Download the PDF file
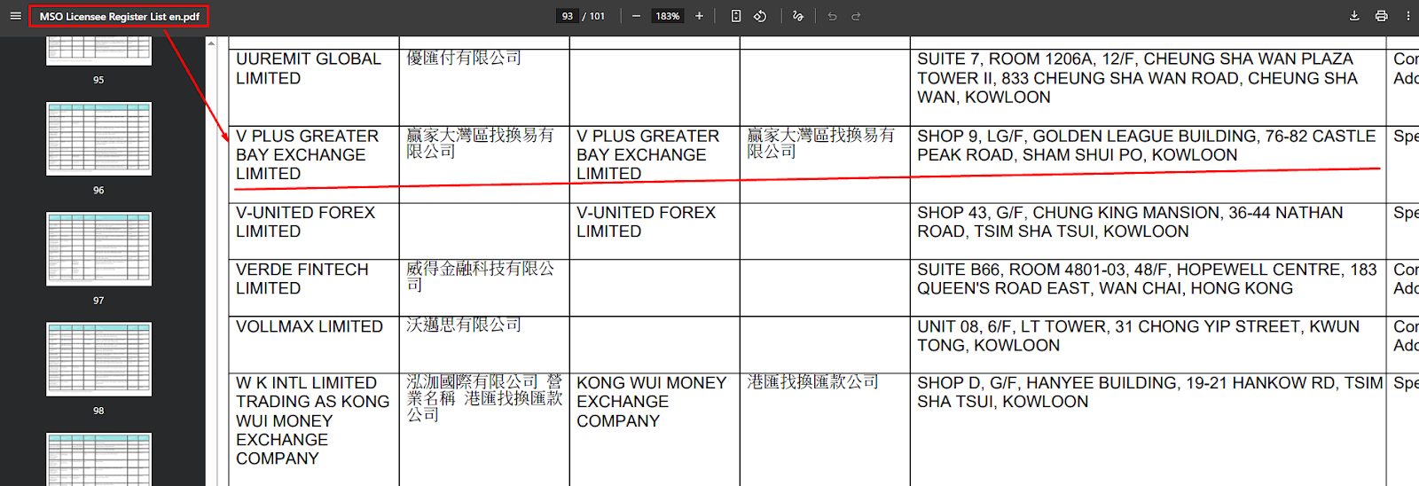Screen dimensions: 1419x486 pos(1354,16)
